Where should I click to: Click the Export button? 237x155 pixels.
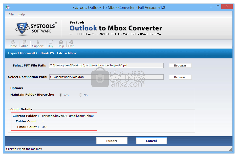coord(112,141)
